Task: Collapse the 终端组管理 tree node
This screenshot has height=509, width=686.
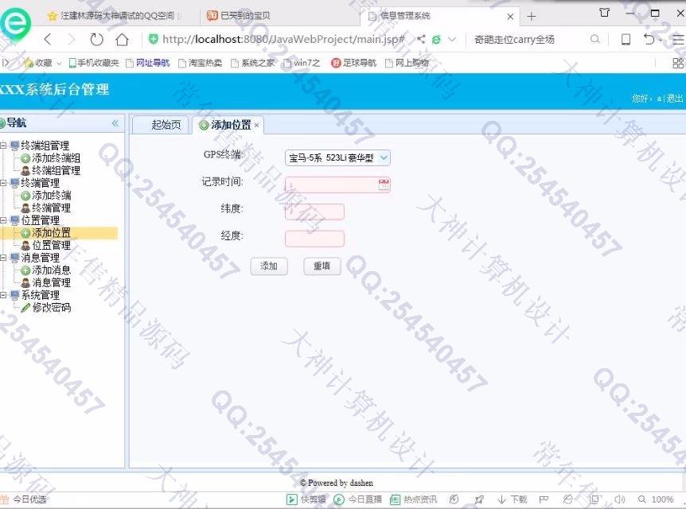Action: point(3,146)
